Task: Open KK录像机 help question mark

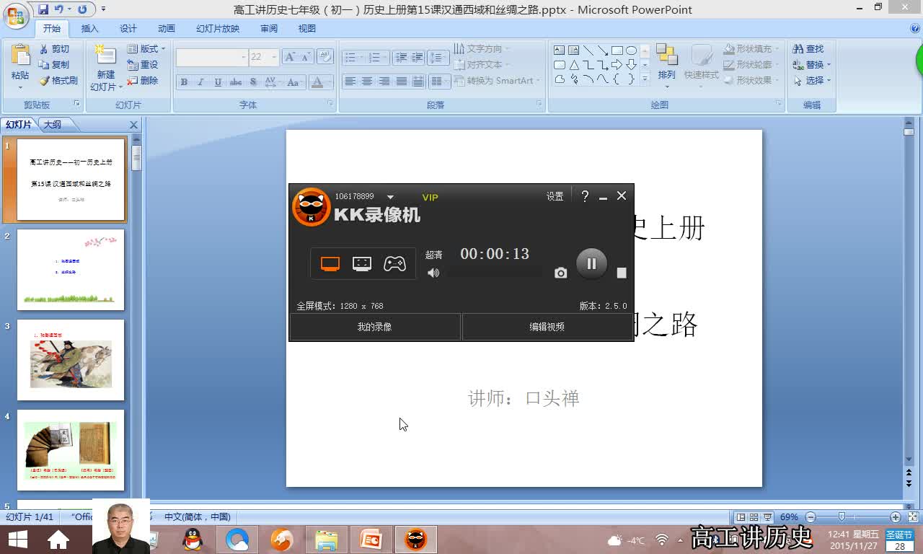Action: click(585, 196)
